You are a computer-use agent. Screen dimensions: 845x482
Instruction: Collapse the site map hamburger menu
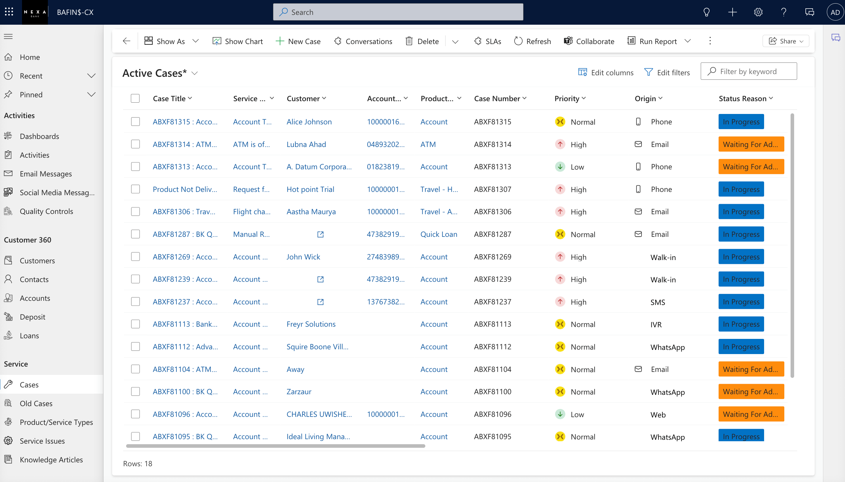tap(8, 36)
